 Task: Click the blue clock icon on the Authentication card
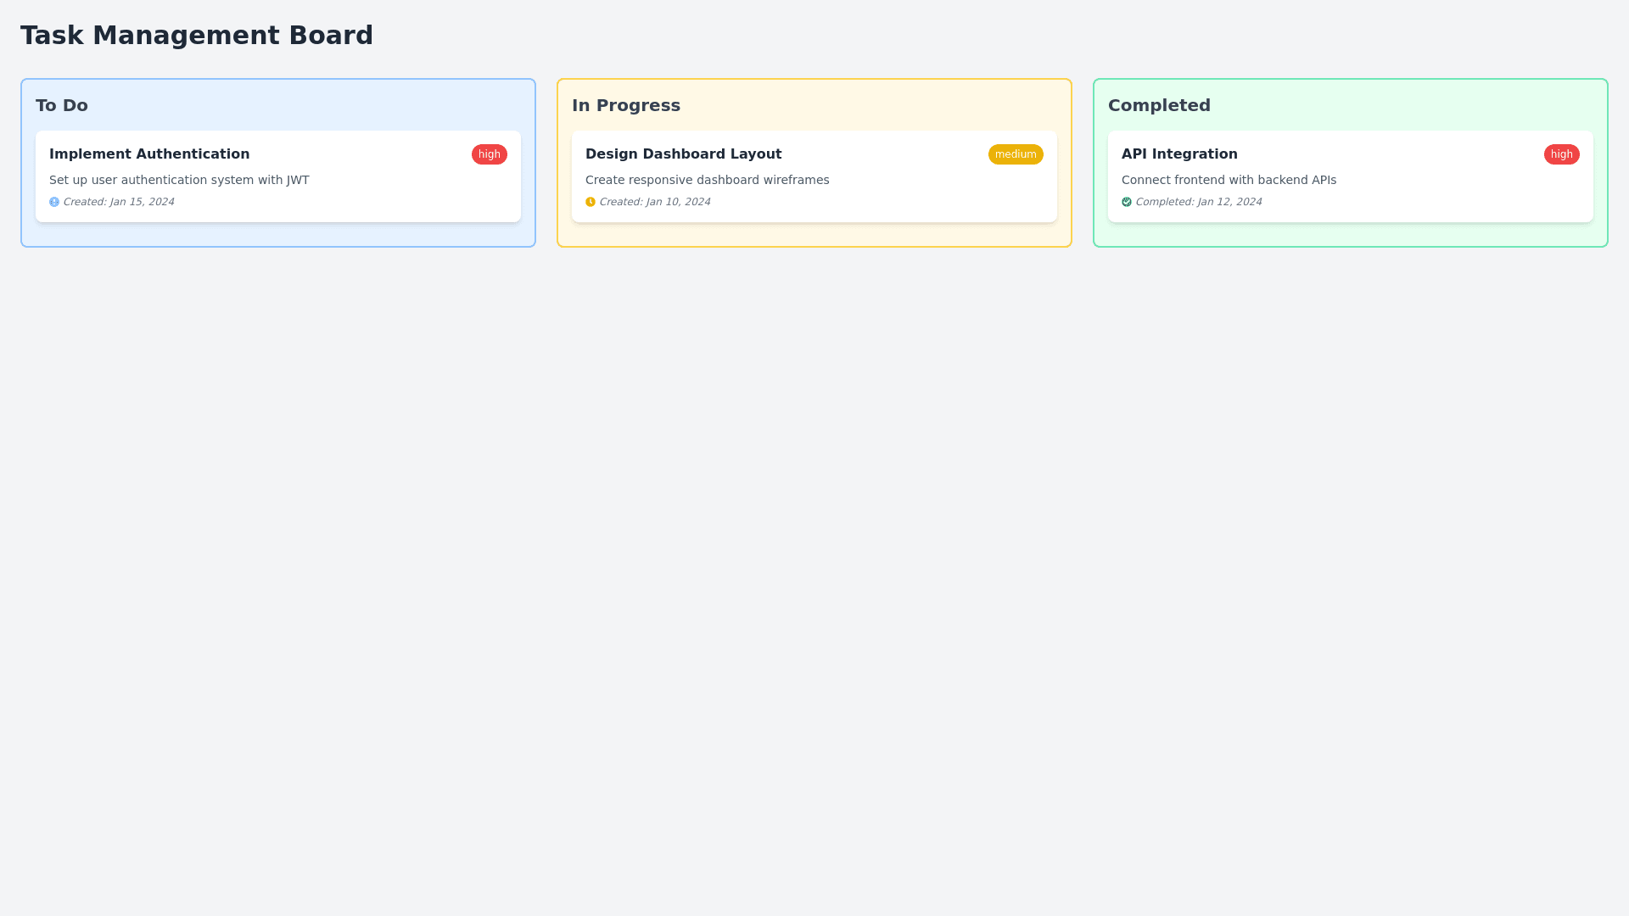[x=54, y=202]
